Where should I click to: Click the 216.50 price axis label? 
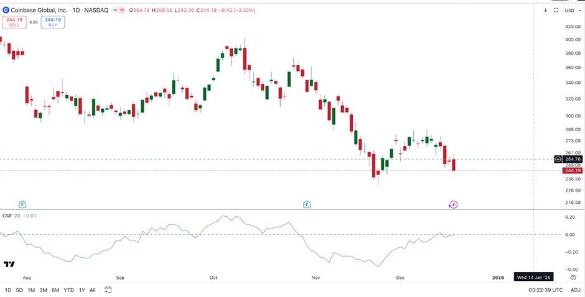point(573,203)
